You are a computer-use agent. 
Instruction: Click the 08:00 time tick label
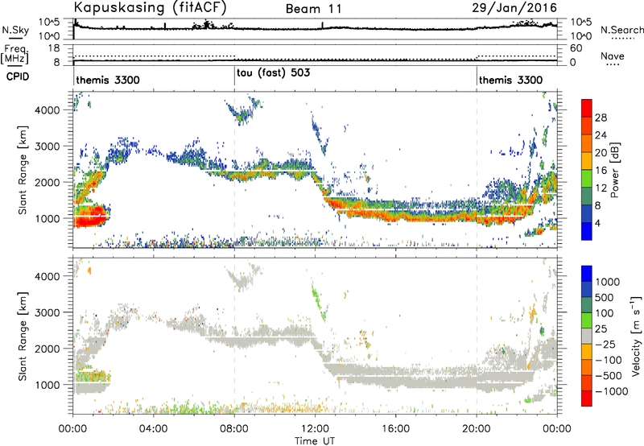point(234,429)
